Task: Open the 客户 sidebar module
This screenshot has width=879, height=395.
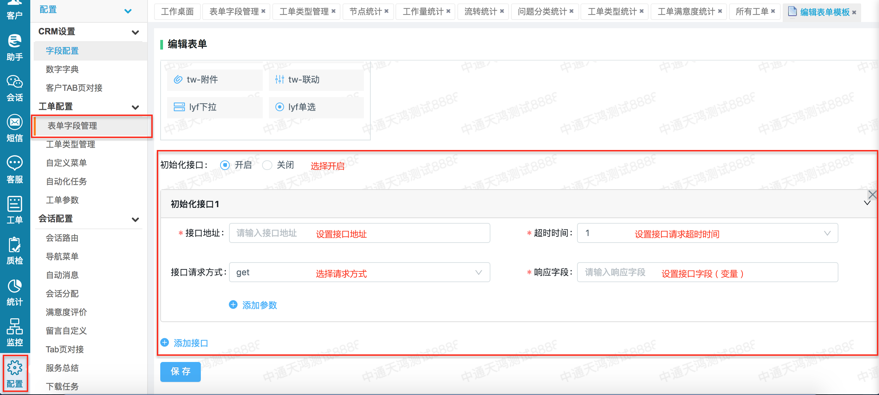Action: coord(14,10)
